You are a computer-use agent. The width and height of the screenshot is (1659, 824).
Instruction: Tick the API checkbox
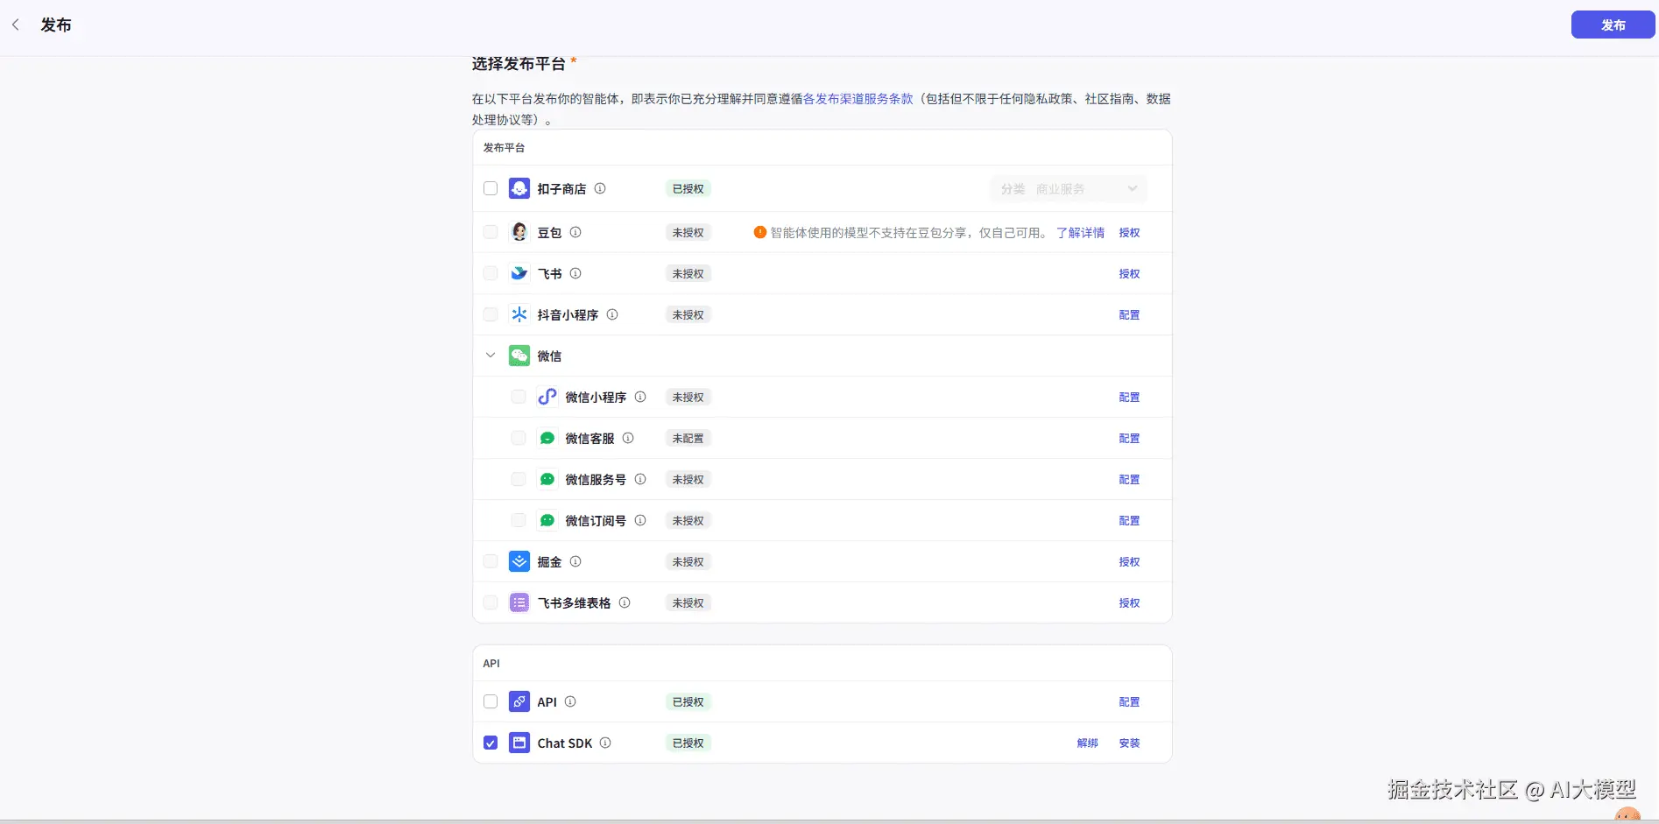coord(491,701)
